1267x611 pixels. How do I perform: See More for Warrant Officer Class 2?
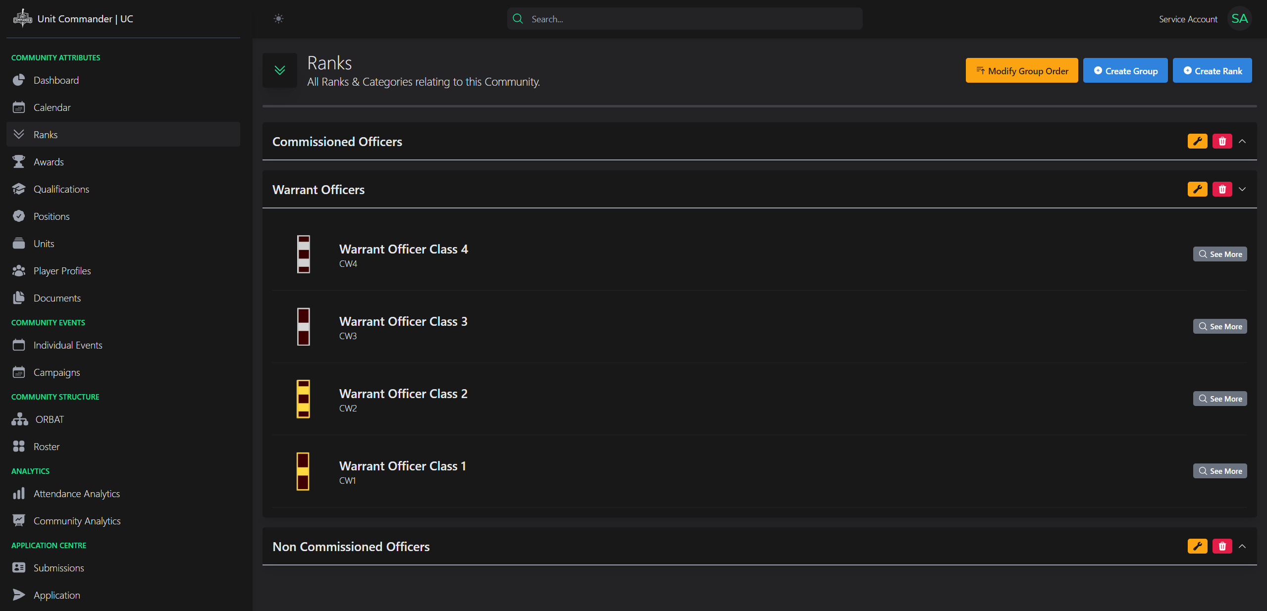pos(1219,399)
